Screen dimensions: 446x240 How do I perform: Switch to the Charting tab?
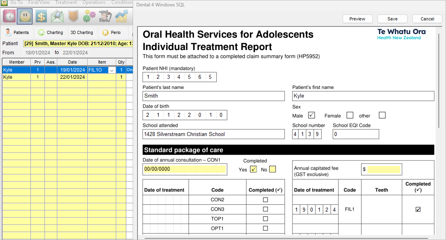point(50,32)
